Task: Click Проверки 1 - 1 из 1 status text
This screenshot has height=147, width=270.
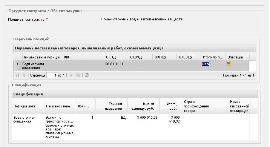Action: click(238, 75)
